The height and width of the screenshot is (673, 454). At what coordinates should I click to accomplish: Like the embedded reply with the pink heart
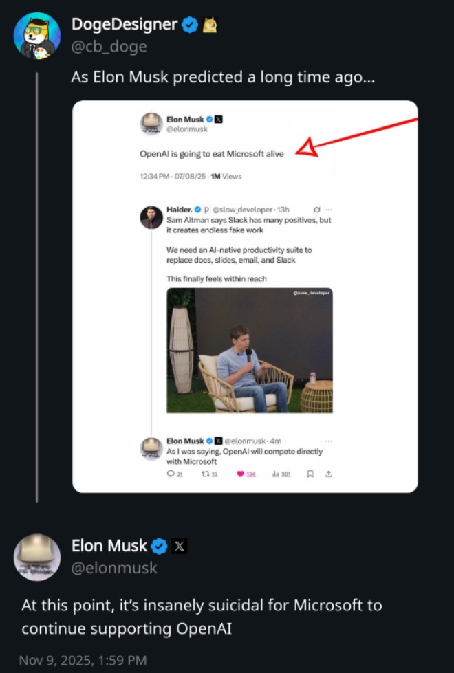tap(241, 474)
